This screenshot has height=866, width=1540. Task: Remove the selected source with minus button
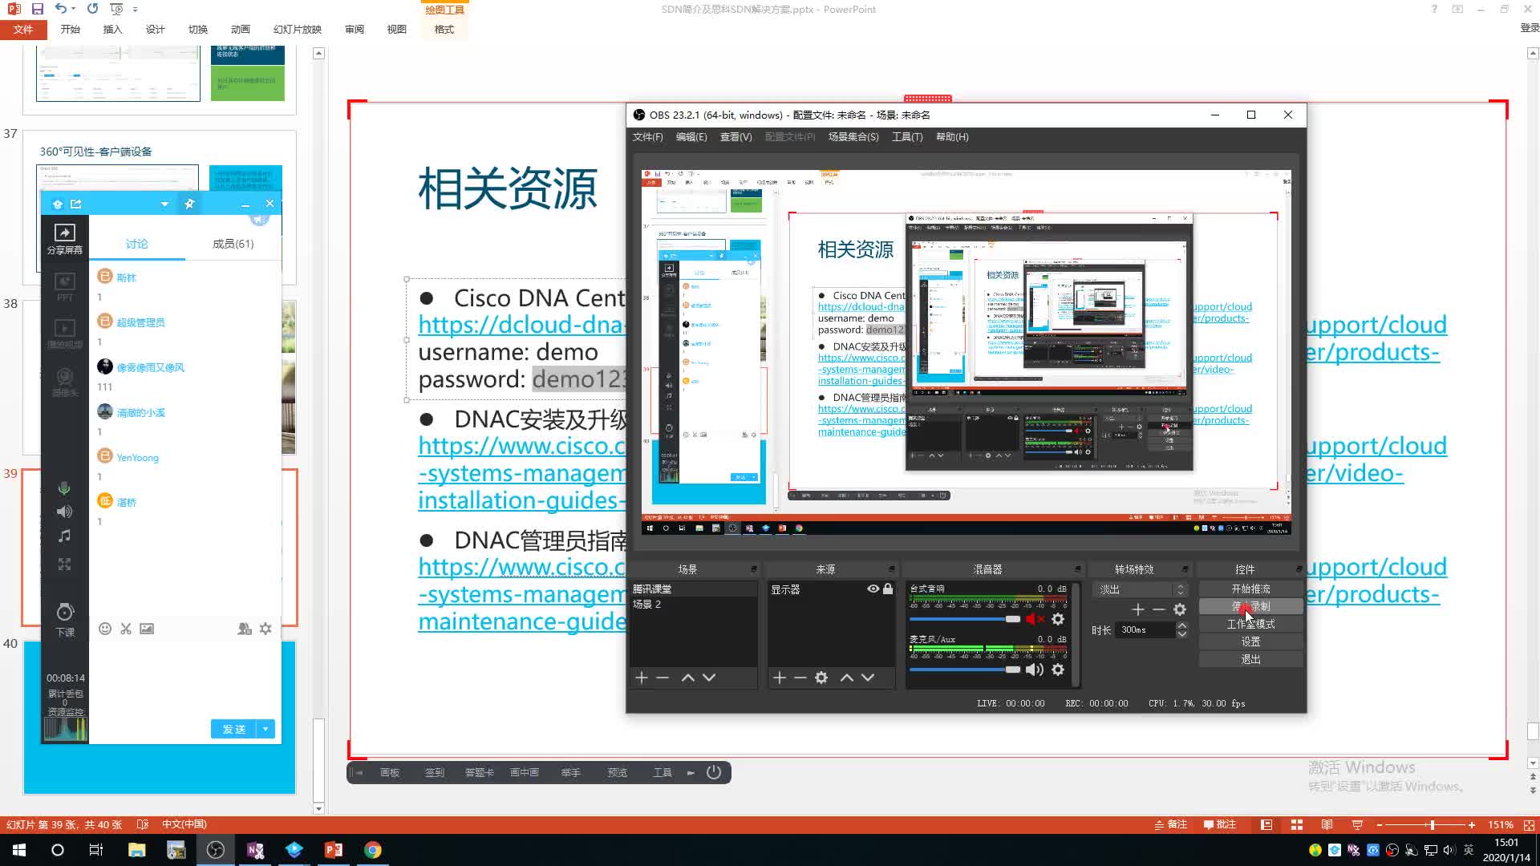tap(800, 678)
